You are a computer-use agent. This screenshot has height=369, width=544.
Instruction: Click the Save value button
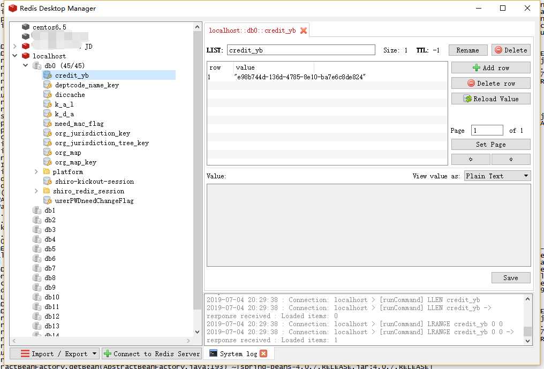[x=511, y=278]
